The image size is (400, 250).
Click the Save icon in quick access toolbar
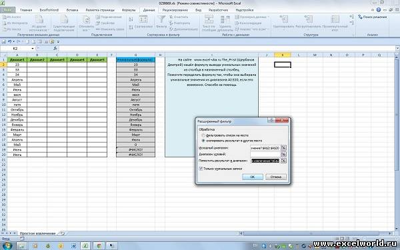[3, 41]
